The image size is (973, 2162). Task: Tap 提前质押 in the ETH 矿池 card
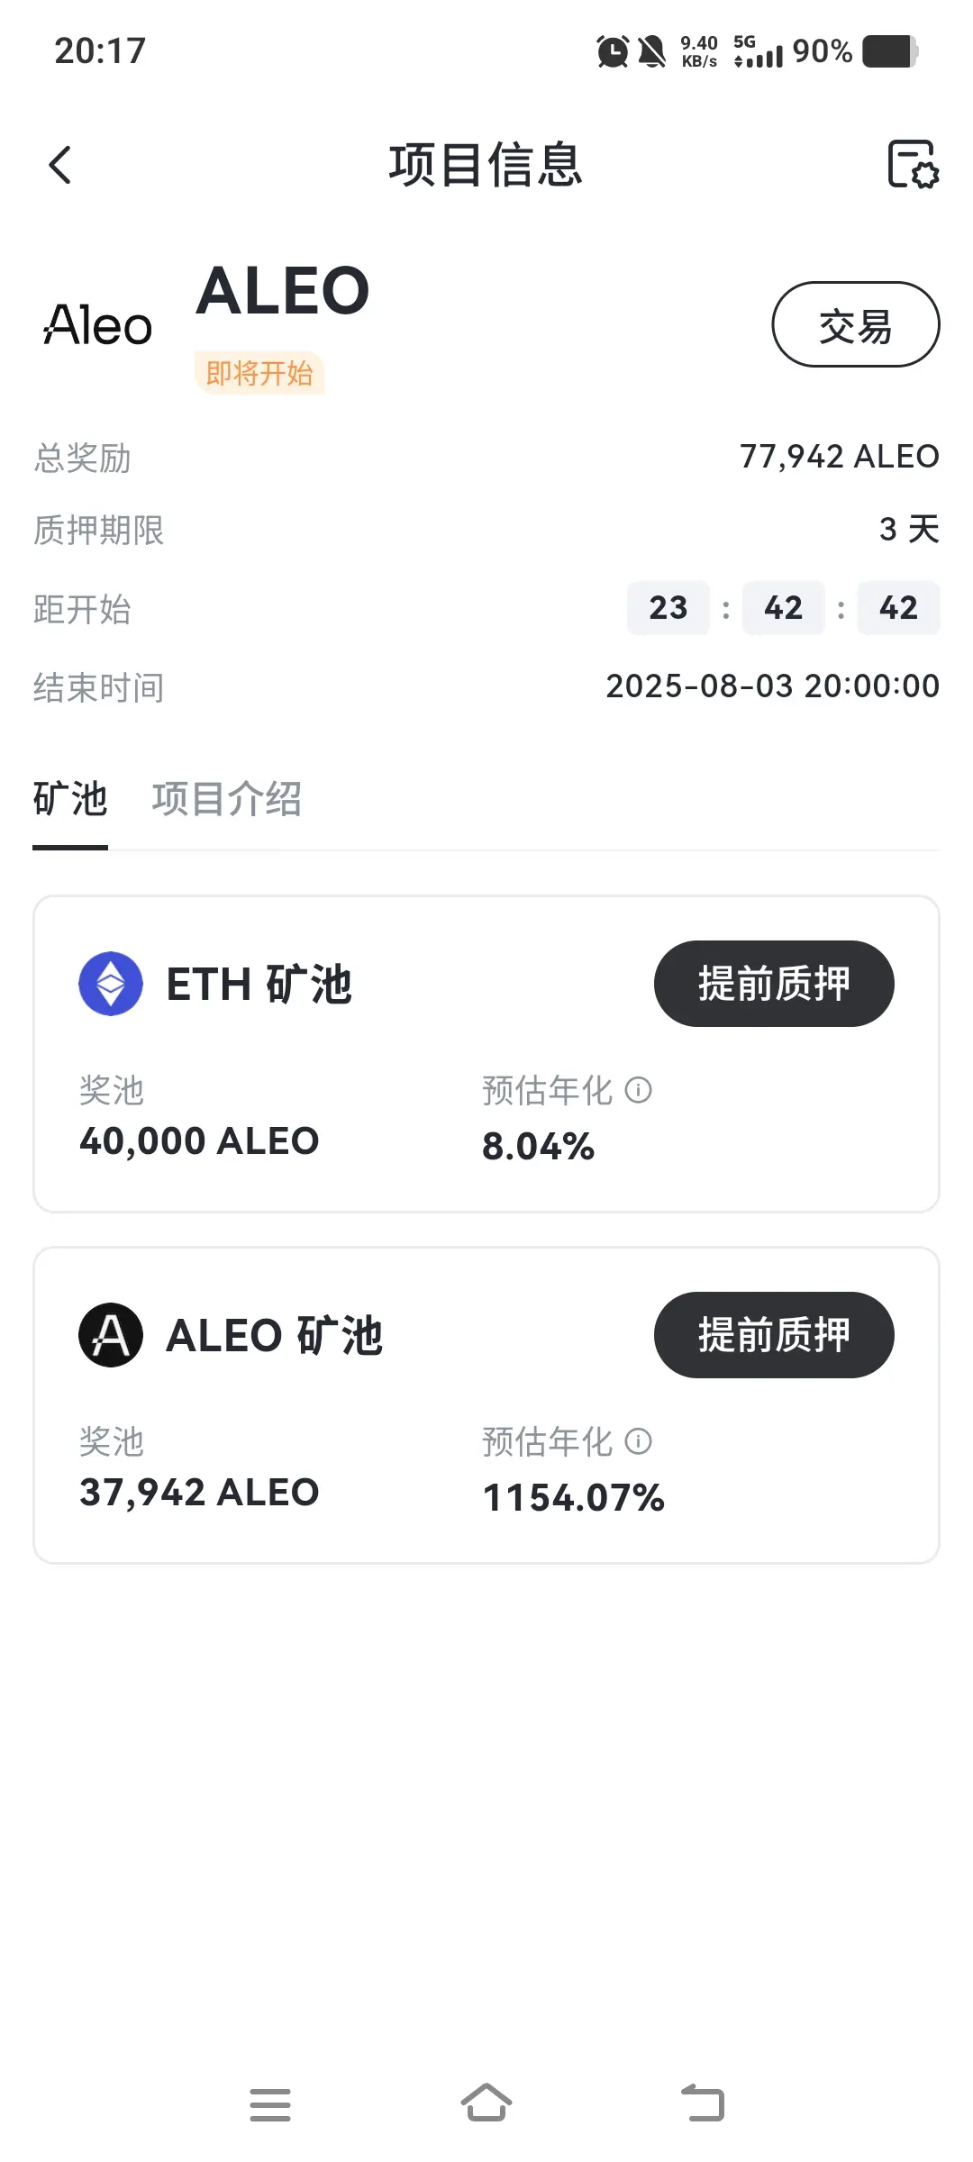[774, 984]
